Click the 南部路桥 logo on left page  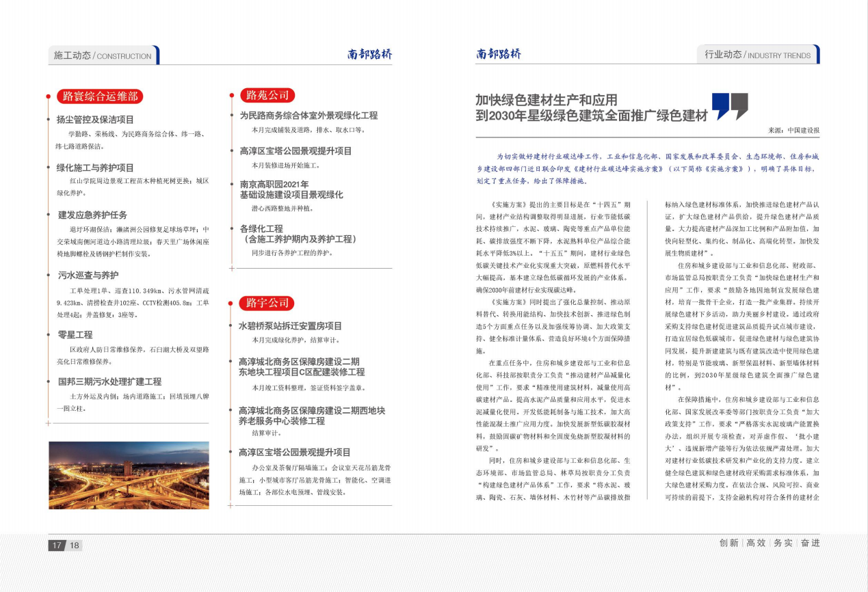pos(369,55)
